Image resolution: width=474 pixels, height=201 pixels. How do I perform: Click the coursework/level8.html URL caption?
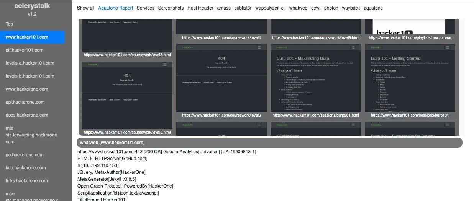point(316,38)
